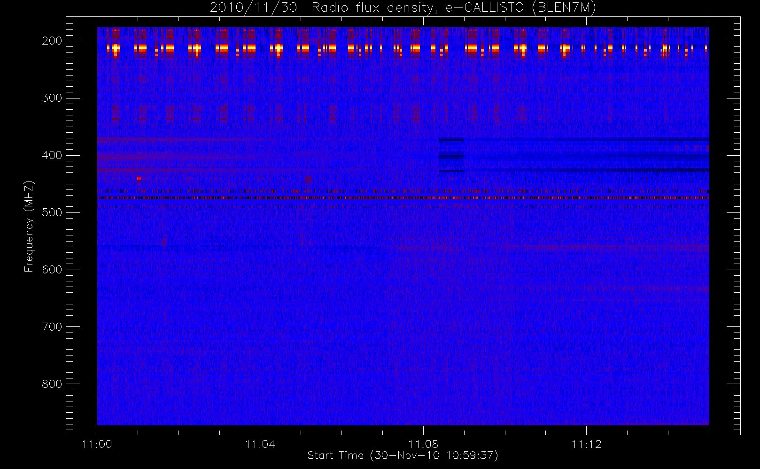Viewport: 760px width, 469px height.
Task: Click the 11:08 time tick label
Action: click(423, 444)
